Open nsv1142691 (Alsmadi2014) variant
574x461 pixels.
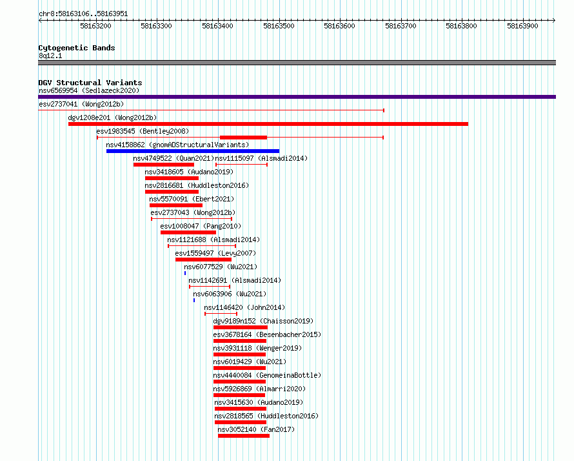coord(235,280)
